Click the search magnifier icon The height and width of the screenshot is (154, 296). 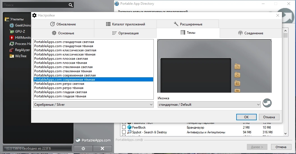tap(71, 5)
